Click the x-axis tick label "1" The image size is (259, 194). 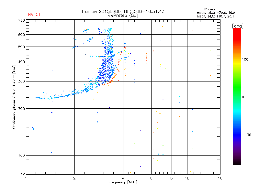point(26,178)
